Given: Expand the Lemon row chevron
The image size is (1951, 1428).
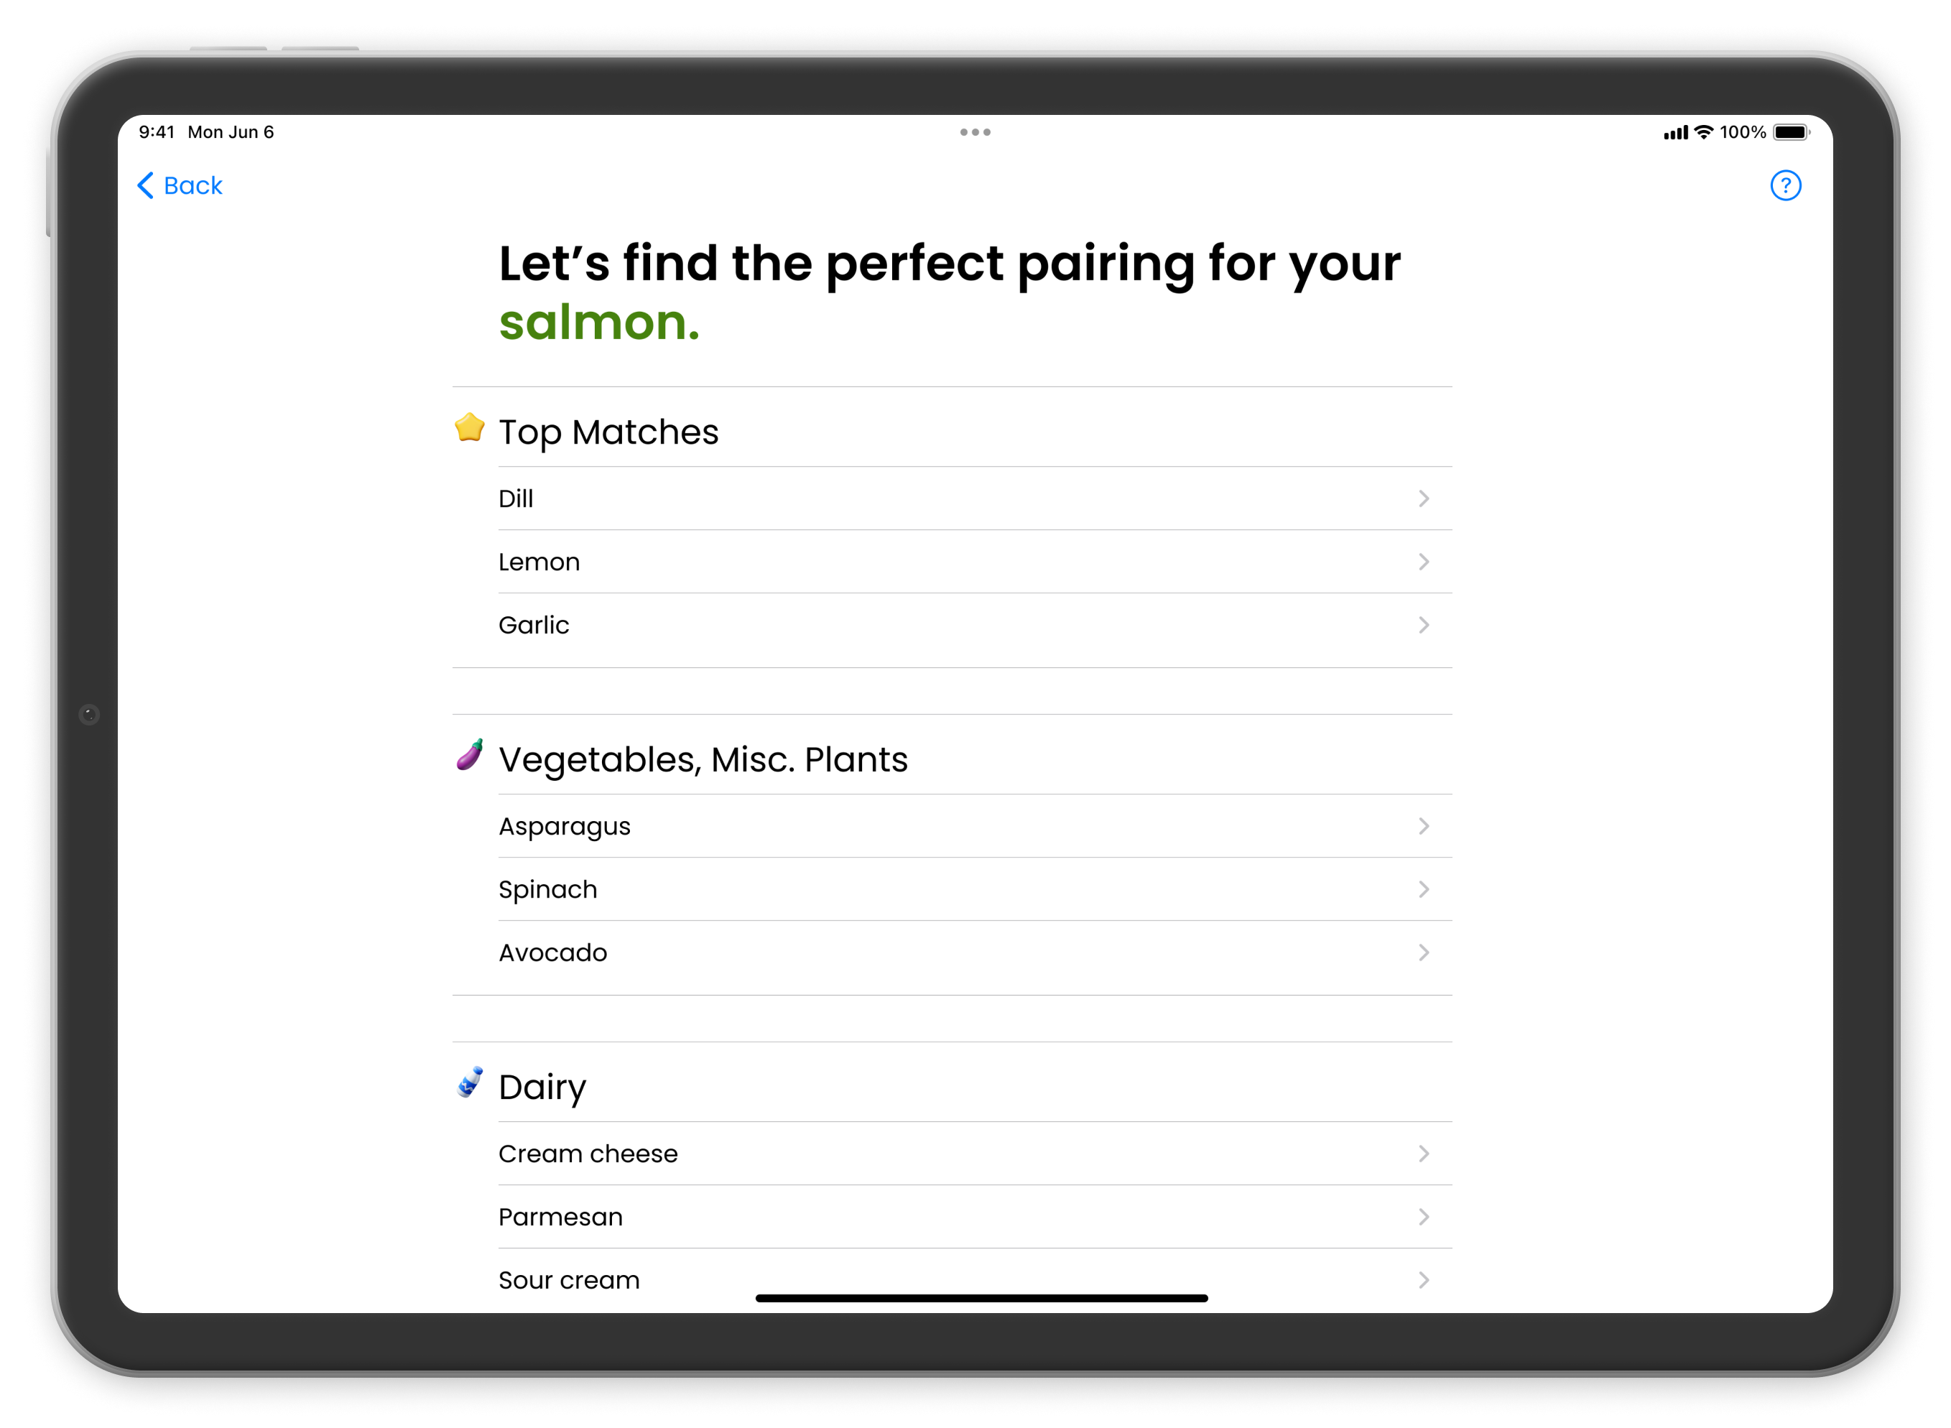Looking at the screenshot, I should [1424, 562].
